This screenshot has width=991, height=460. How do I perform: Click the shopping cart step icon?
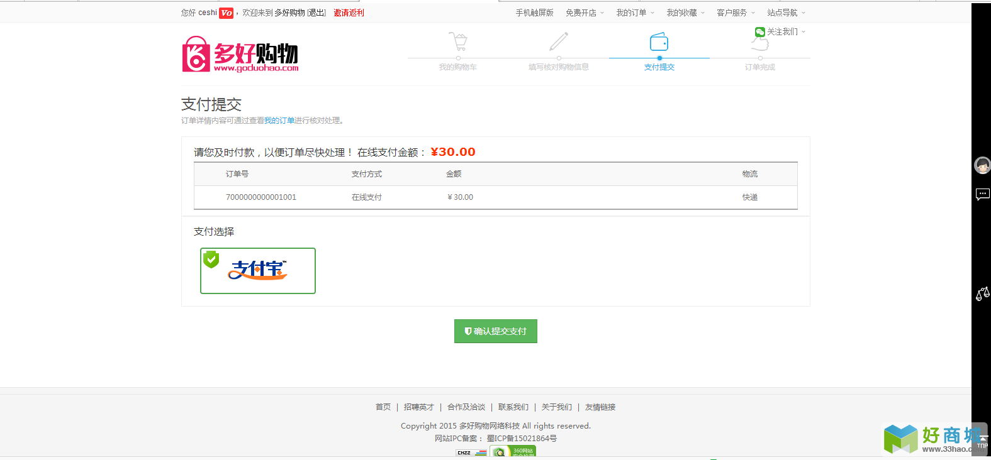pyautogui.click(x=458, y=41)
